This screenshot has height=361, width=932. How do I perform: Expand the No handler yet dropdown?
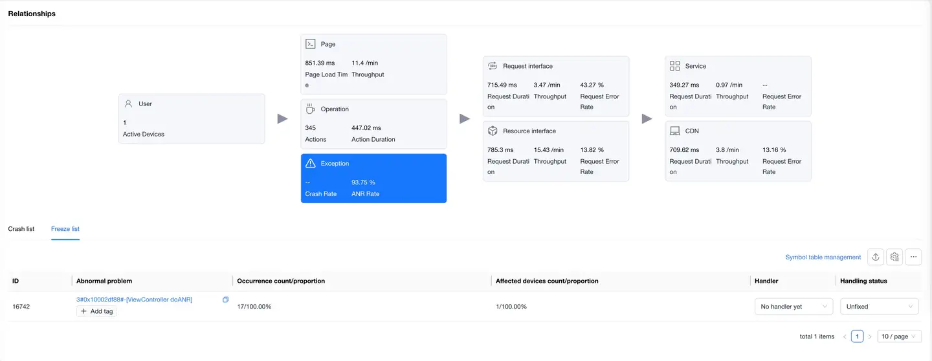[x=794, y=307]
